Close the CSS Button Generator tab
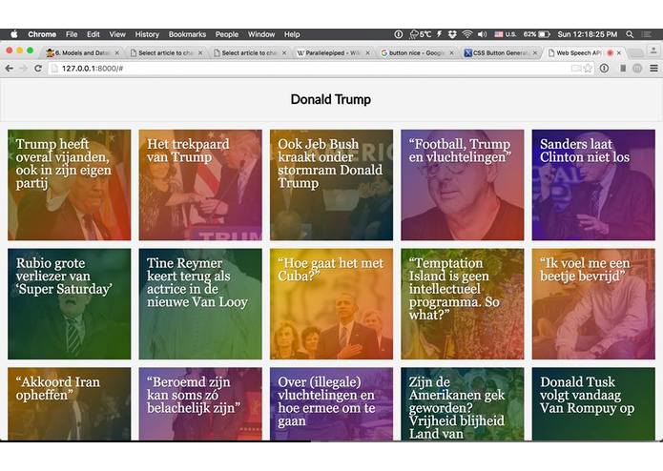The image size is (663, 471). point(535,52)
